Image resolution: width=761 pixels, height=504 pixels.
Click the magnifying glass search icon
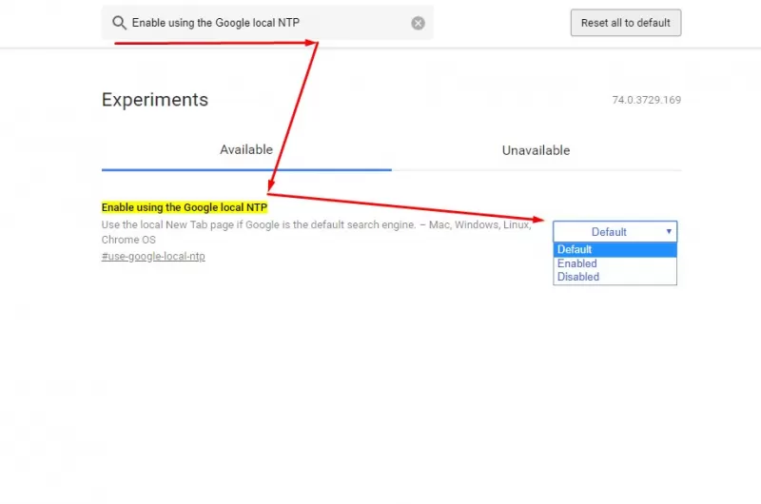[x=119, y=23]
